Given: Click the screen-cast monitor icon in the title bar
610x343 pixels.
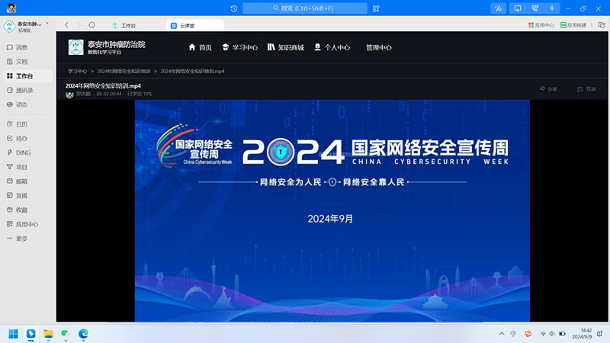Looking at the screenshot, I should tap(518, 8).
